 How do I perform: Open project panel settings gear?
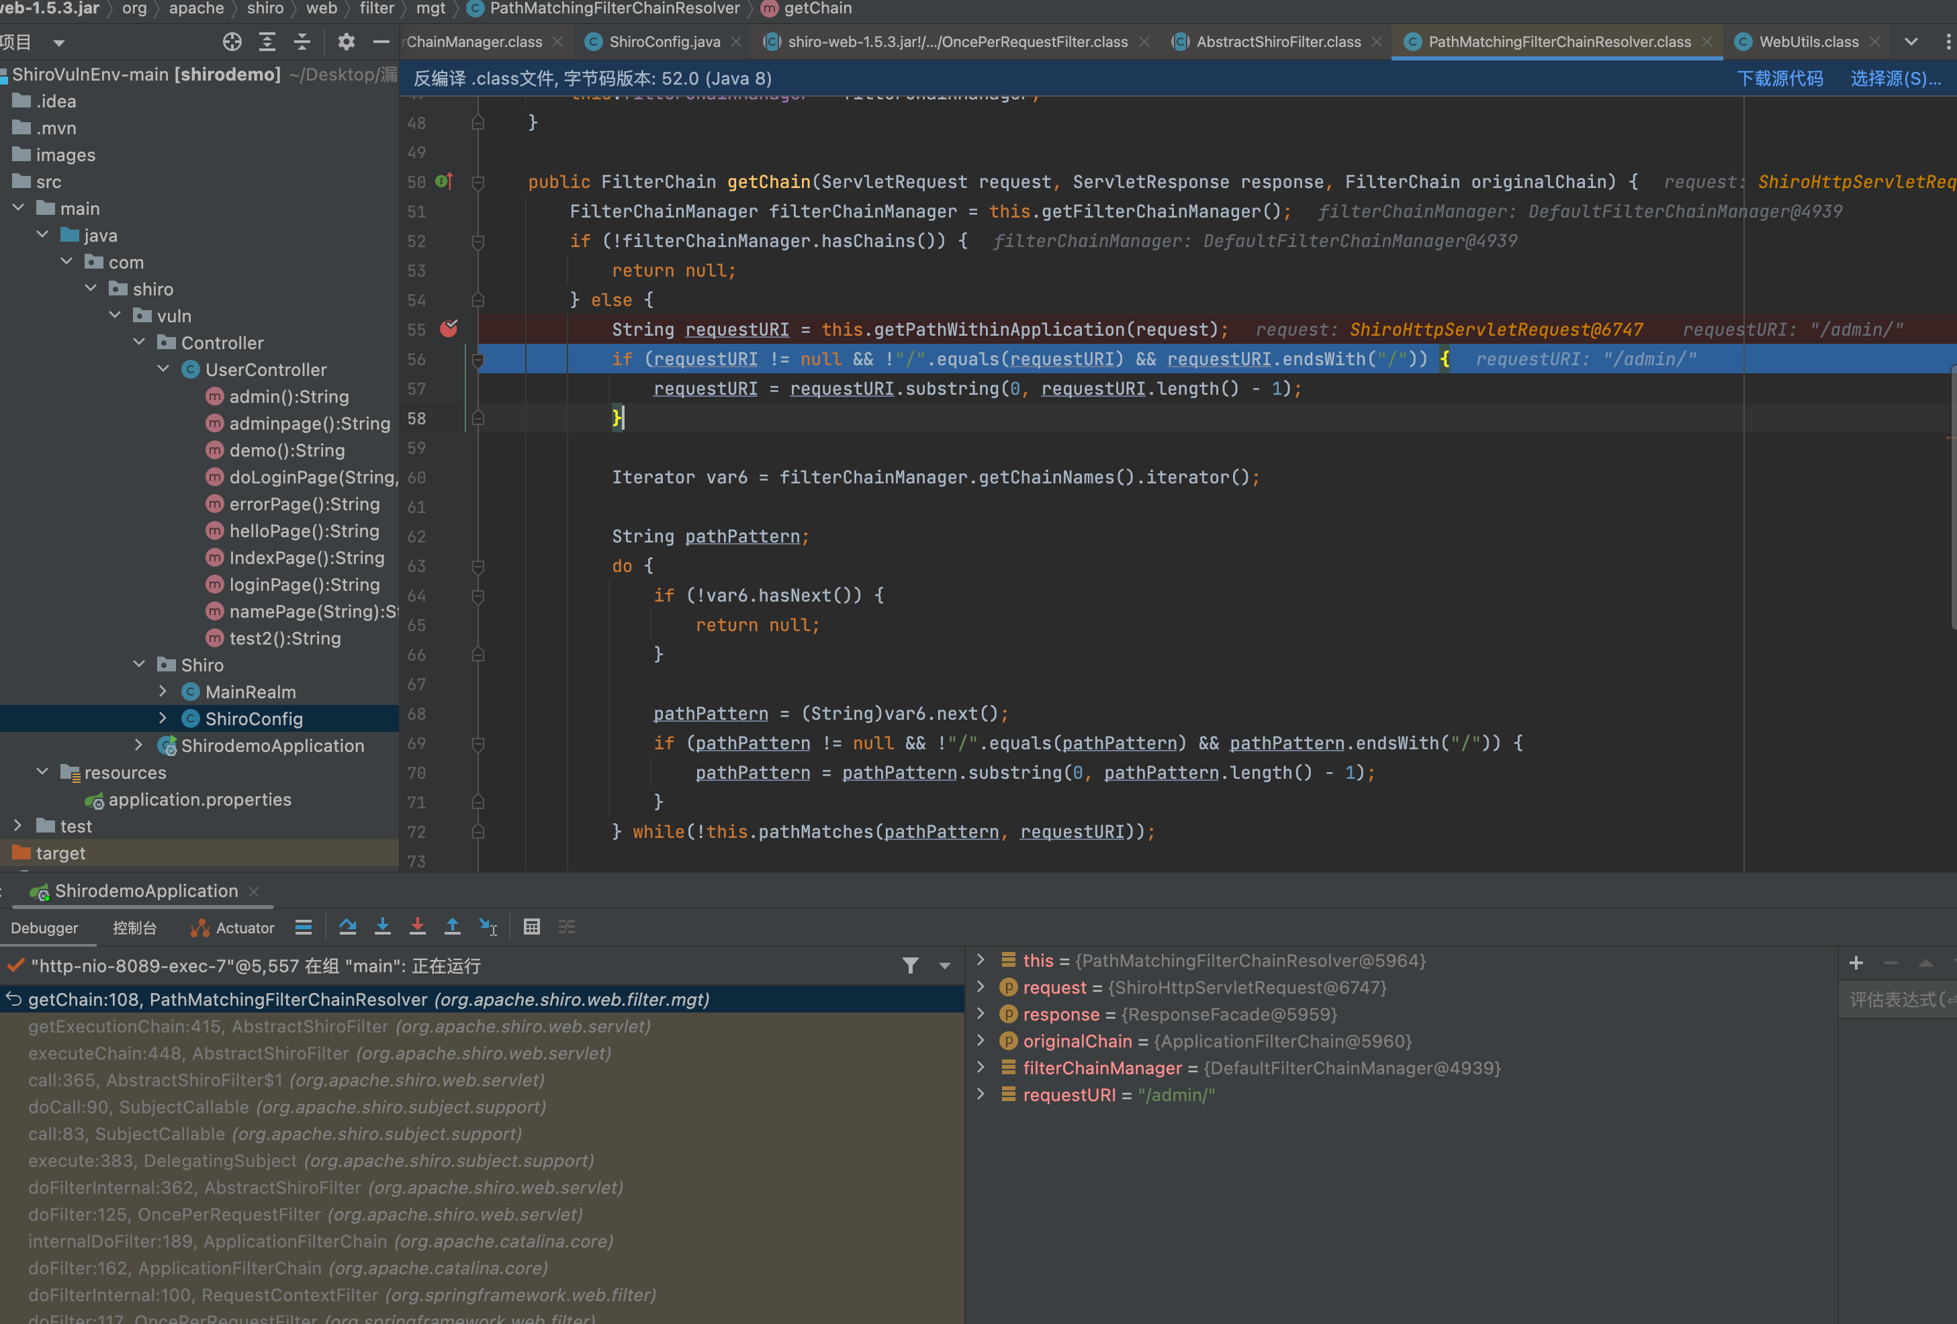pos(346,41)
